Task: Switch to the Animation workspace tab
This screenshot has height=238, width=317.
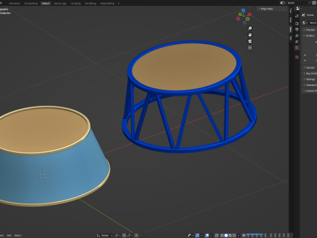Action: [15, 3]
